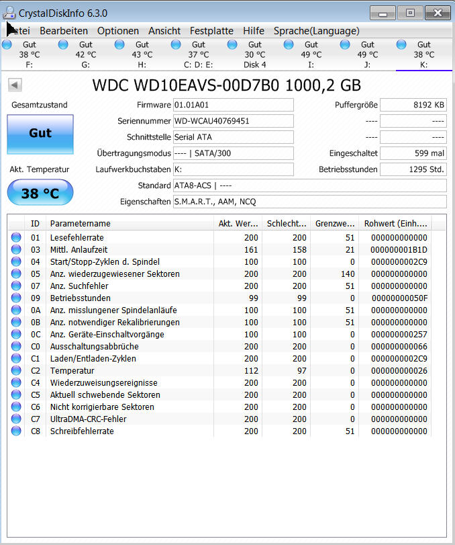The width and height of the screenshot is (455, 545).
Task: Click status icon of Laden/Entladen-Zyklen row
Action: 16,358
